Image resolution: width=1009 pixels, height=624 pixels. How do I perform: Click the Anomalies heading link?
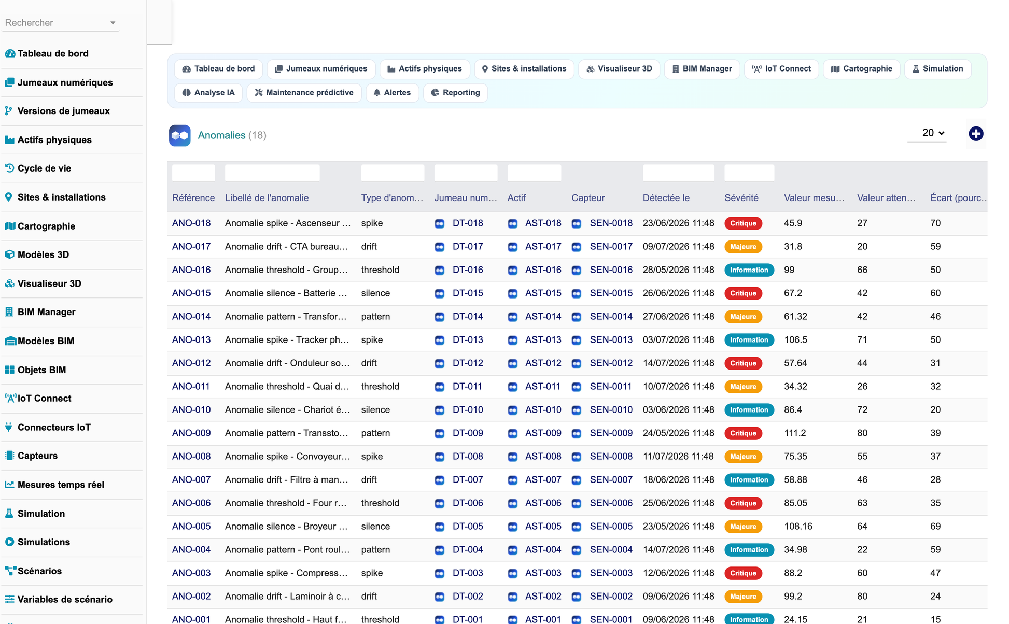pos(221,135)
